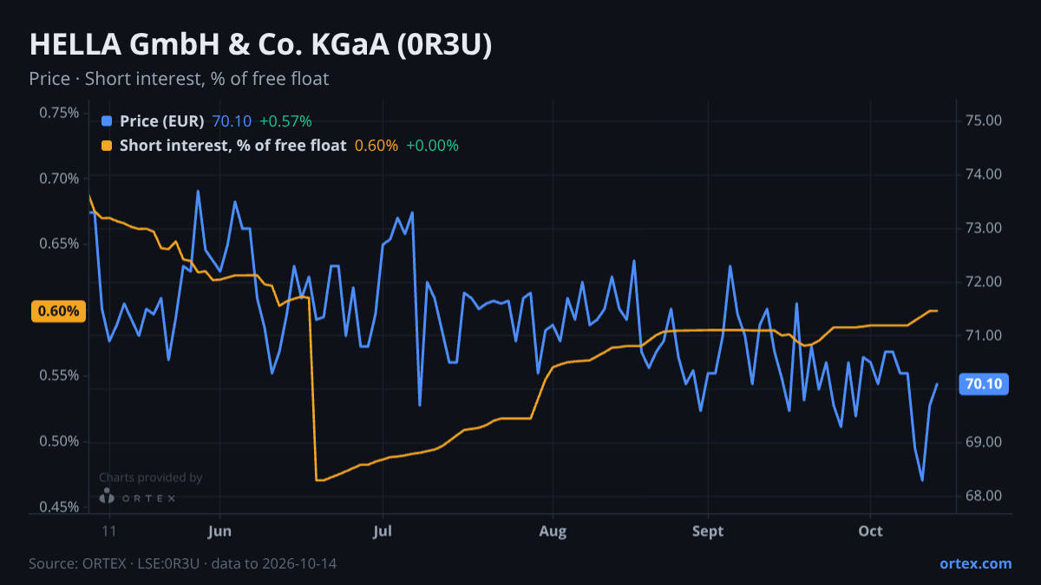Click the 73.00 right axis label
The image size is (1041, 585).
coord(983,228)
